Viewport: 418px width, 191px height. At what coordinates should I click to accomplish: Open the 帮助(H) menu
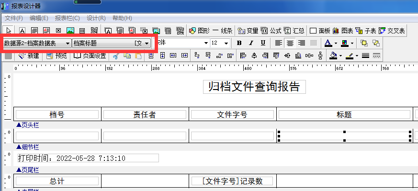click(122, 18)
